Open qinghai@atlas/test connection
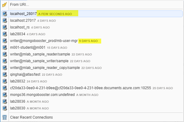The image size is (184, 122). [x=92, y=74]
